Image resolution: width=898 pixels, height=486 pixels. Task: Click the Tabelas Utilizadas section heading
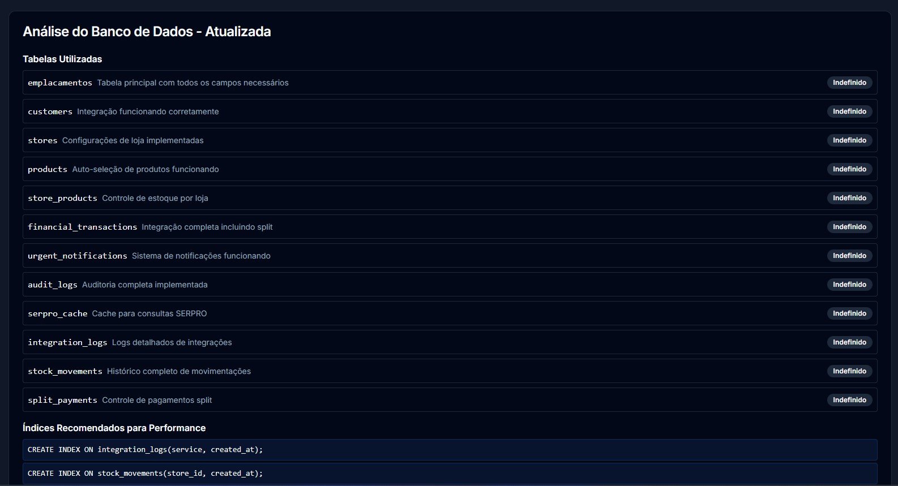point(62,59)
